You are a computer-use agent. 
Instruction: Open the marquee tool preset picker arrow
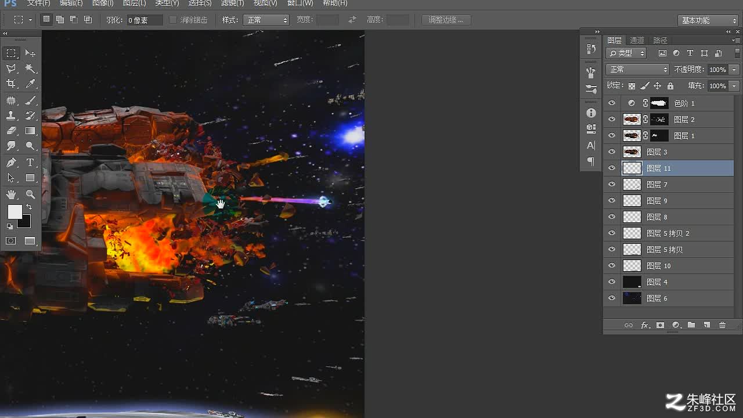click(30, 20)
